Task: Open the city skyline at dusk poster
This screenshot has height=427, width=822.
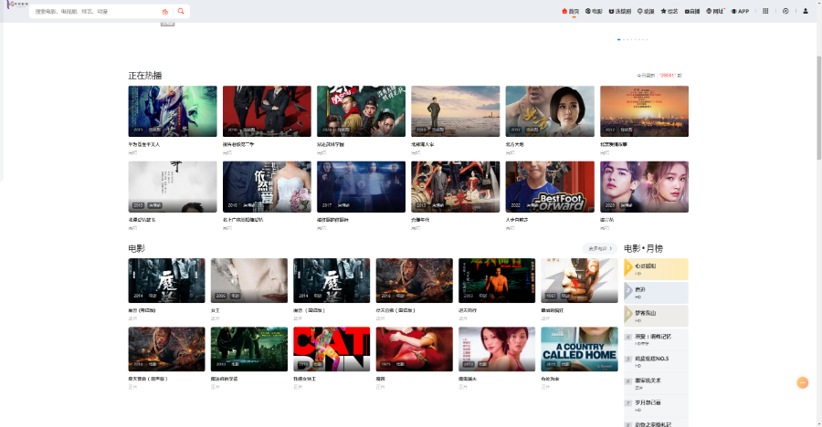Action: [644, 111]
